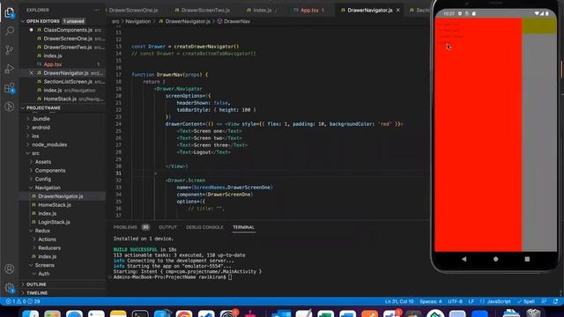Change indentation via Spaces: 4

pos(431,301)
